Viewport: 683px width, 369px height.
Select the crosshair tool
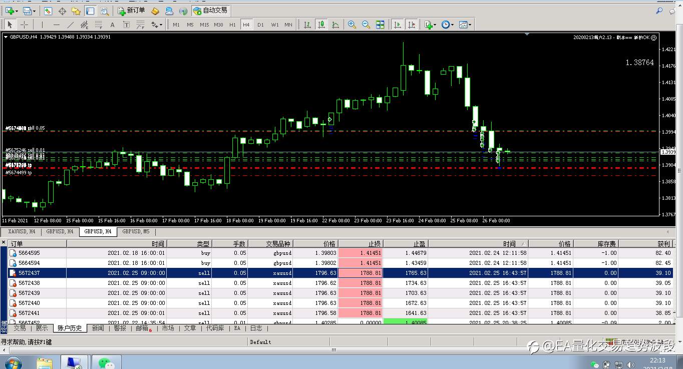(24, 25)
